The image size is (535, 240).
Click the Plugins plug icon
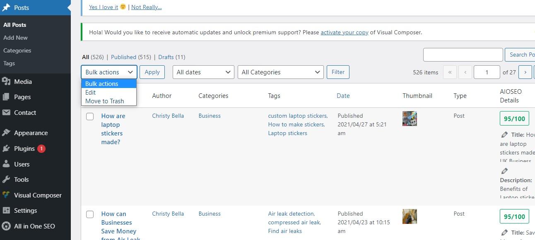(x=6, y=149)
